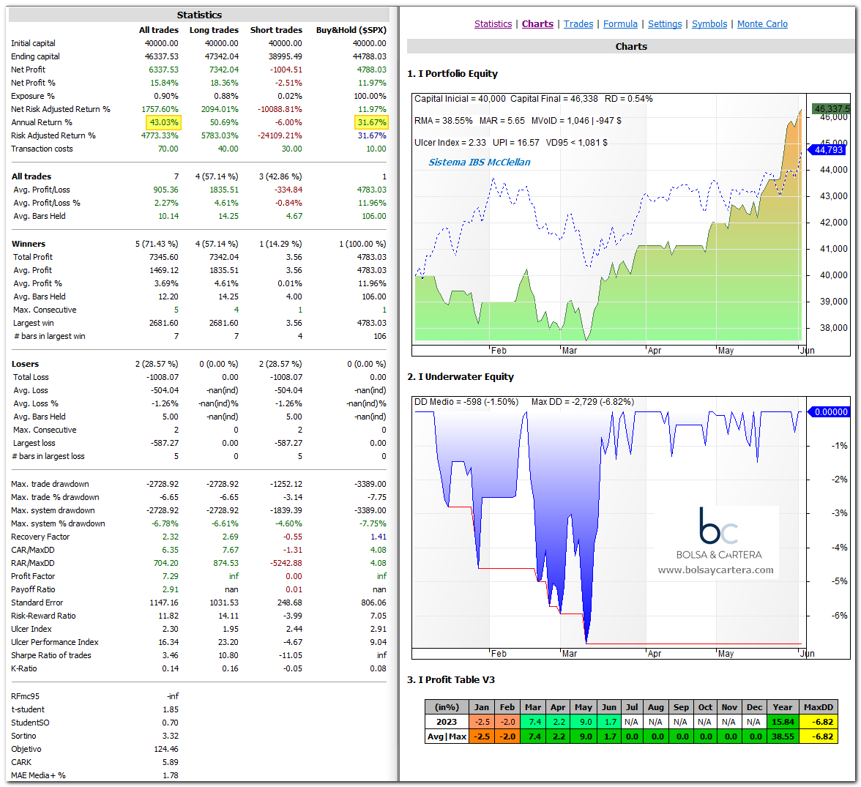Viewport: 861px width, 787px height.
Task: Click the Largest win row label
Action: click(34, 323)
